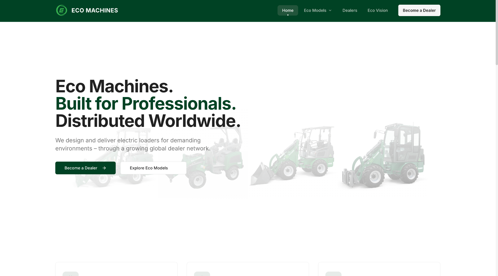Expand the Eco Models dropdown menu
The width and height of the screenshot is (498, 276).
[318, 10]
